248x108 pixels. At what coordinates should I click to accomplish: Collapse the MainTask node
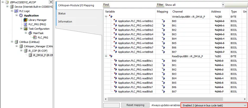tap(26, 33)
